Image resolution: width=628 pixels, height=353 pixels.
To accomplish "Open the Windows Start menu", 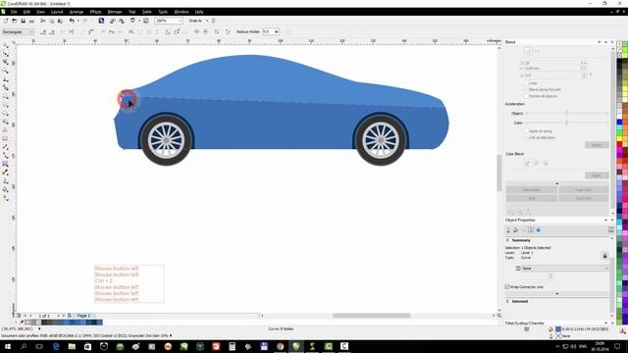I will [8, 346].
